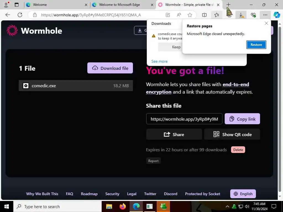Image resolution: width=283 pixels, height=212 pixels.
Task: Open the Roadmap footer link
Action: [x=89, y=194]
